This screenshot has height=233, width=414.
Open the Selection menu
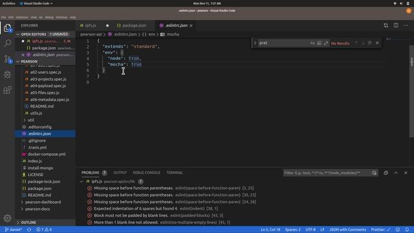(x=22, y=17)
